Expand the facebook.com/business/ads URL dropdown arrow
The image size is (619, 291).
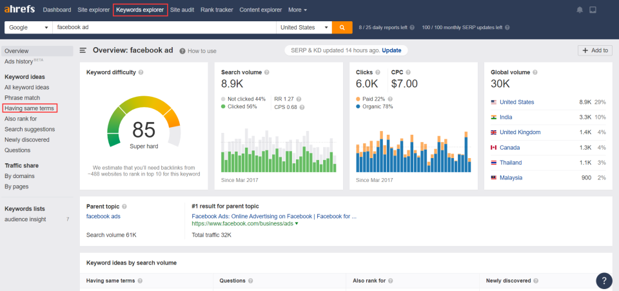click(x=297, y=224)
